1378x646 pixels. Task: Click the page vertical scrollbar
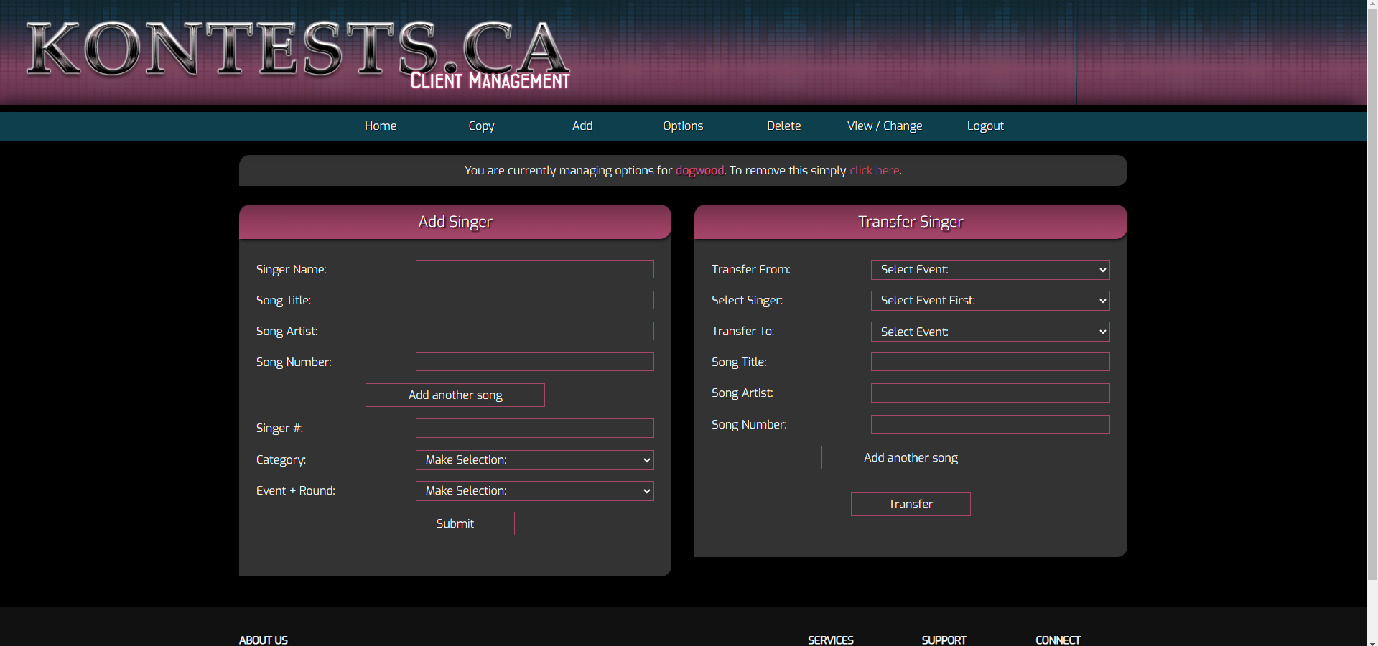coord(1372,294)
